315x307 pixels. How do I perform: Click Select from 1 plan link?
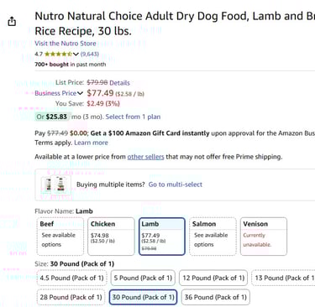133,117
